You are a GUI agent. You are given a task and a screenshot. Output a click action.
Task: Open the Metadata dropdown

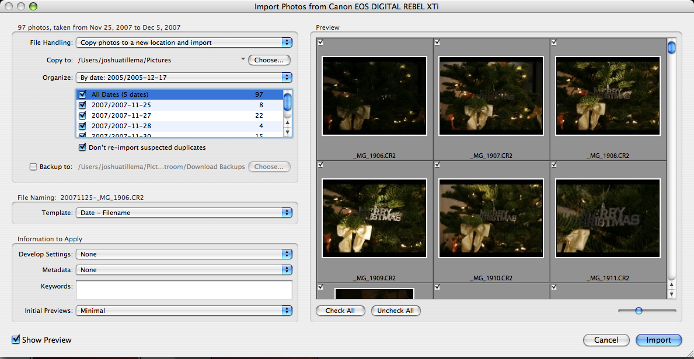point(184,270)
